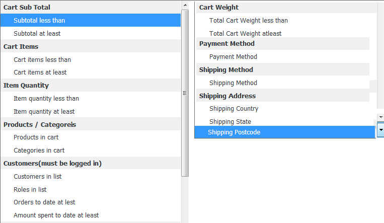The width and height of the screenshot is (384, 223).
Task: Select 'Orders to date at lest'
Action: pyautogui.click(x=91, y=202)
